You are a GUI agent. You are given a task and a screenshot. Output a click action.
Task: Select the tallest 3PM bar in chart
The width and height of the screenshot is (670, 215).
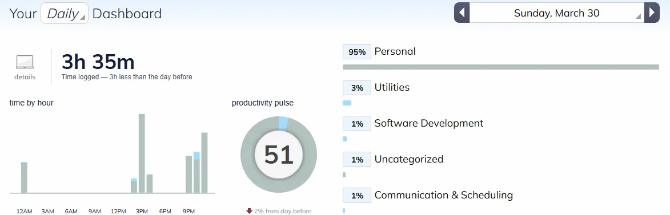pos(142,153)
